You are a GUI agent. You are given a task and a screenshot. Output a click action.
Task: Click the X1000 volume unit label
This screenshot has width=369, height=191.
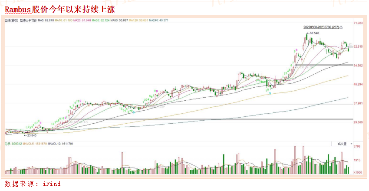click(x=358, y=173)
